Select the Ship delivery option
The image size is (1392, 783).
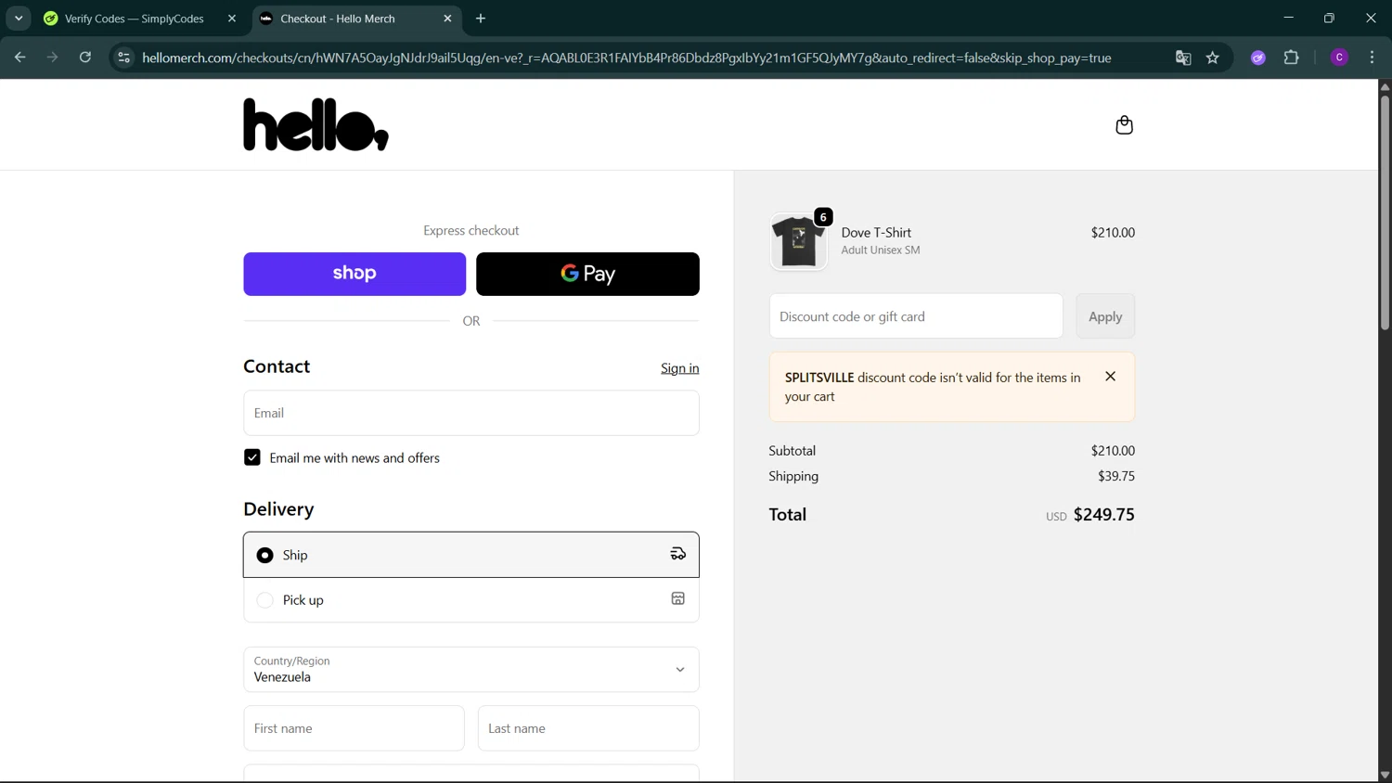coord(471,555)
